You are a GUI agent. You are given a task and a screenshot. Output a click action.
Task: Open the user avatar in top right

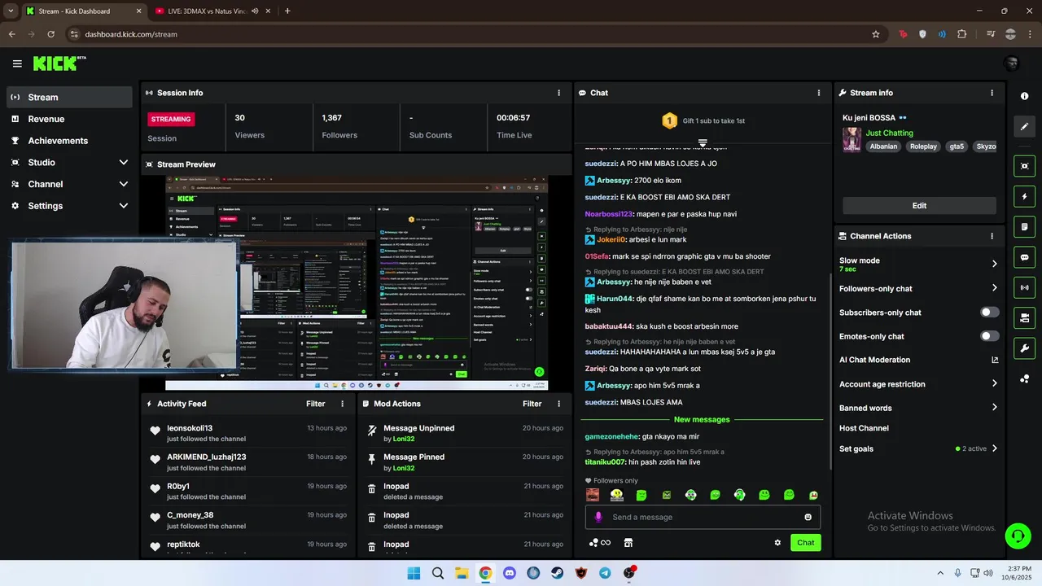coord(1012,63)
